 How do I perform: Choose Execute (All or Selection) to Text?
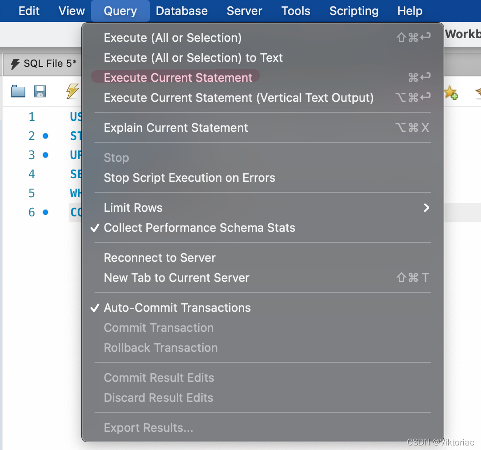click(263, 58)
